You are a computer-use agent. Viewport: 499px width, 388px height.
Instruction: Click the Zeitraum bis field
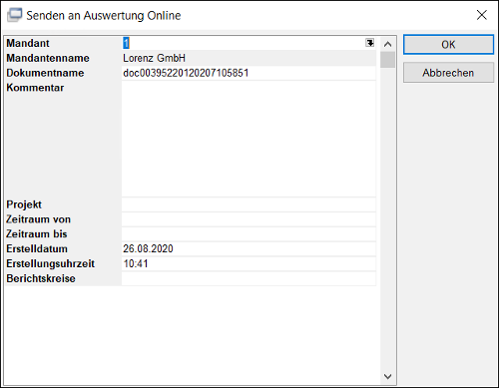point(249,234)
